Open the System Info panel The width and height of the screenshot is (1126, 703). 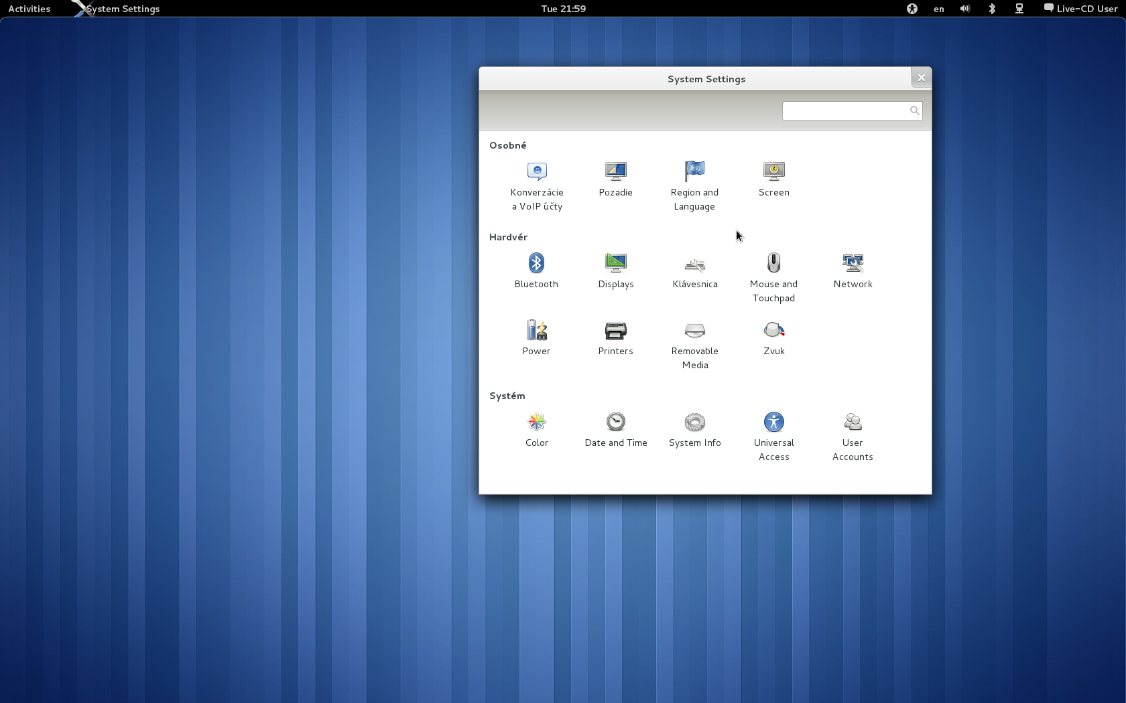click(695, 430)
